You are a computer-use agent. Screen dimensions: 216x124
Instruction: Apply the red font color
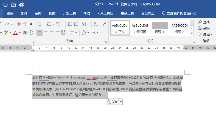click(x=15, y=33)
